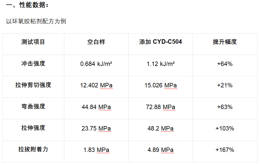The height and width of the screenshot is (164, 260).
Task: Click the 弯曲强度 row label
Action: [x=33, y=107]
